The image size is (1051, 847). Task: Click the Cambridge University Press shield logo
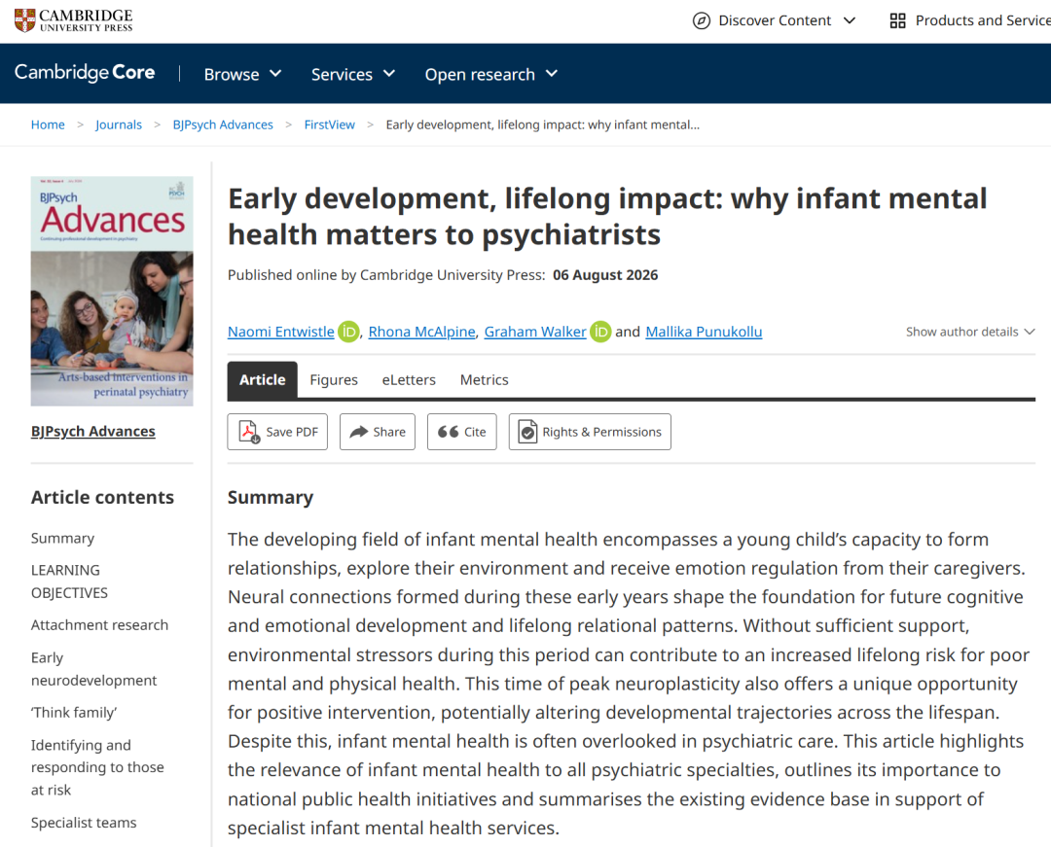(24, 20)
